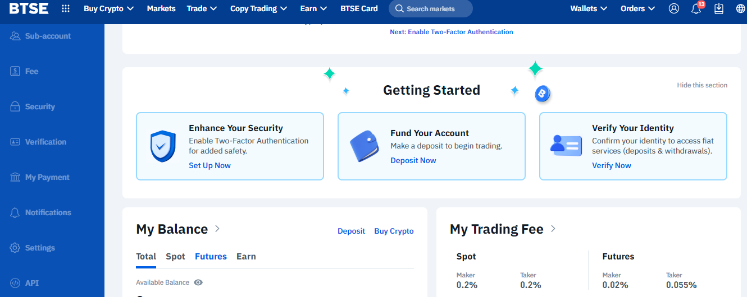Select the Earn balance tab
This screenshot has height=297, width=747.
[x=246, y=256]
